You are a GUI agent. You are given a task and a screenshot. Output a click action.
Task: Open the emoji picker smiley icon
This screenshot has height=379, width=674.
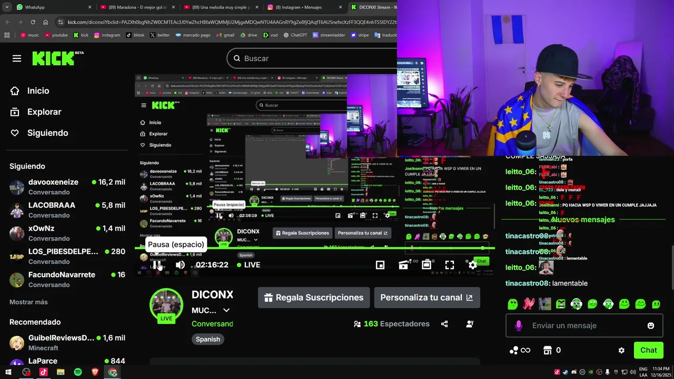(x=651, y=326)
